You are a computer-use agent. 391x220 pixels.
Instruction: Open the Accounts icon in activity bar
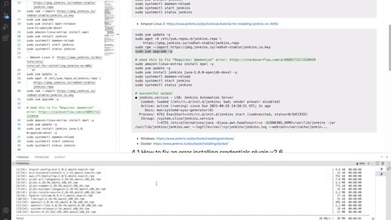[5, 210]
